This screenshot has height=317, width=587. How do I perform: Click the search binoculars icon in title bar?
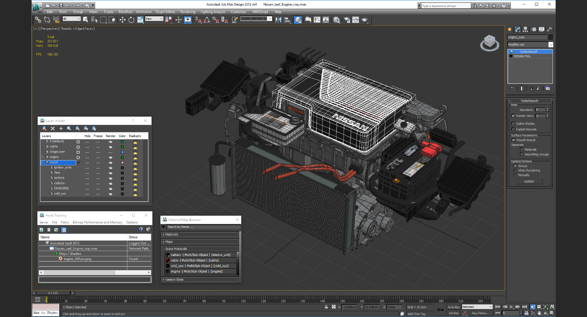(x=474, y=6)
